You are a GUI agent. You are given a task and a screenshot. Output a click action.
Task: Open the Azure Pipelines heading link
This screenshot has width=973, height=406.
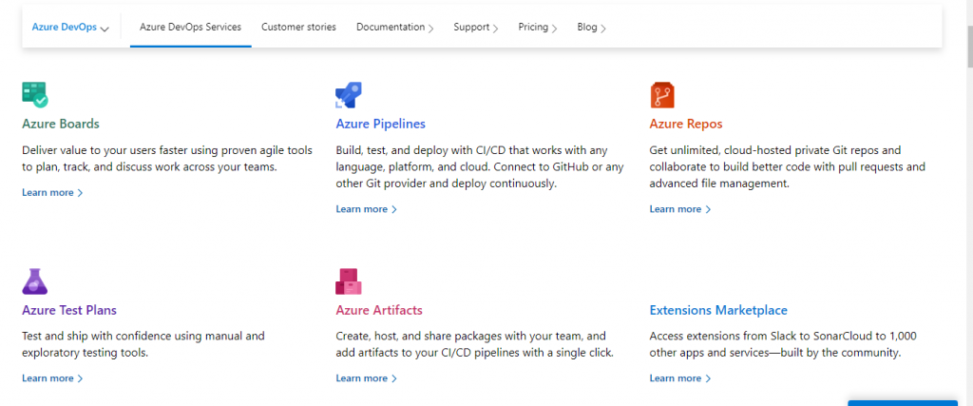point(380,124)
